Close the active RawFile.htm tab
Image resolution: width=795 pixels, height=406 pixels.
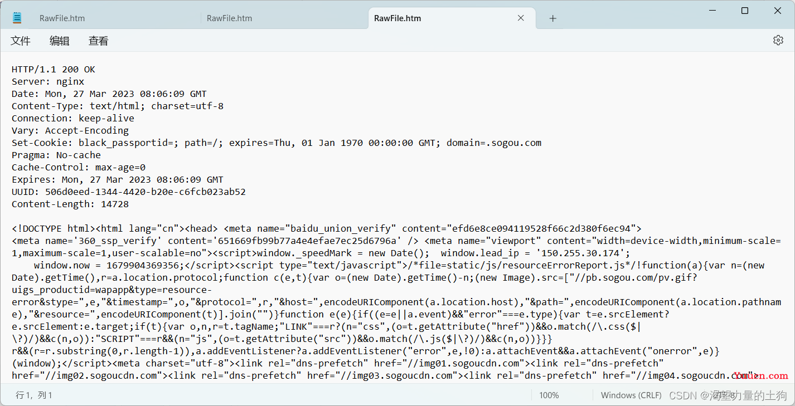click(521, 18)
